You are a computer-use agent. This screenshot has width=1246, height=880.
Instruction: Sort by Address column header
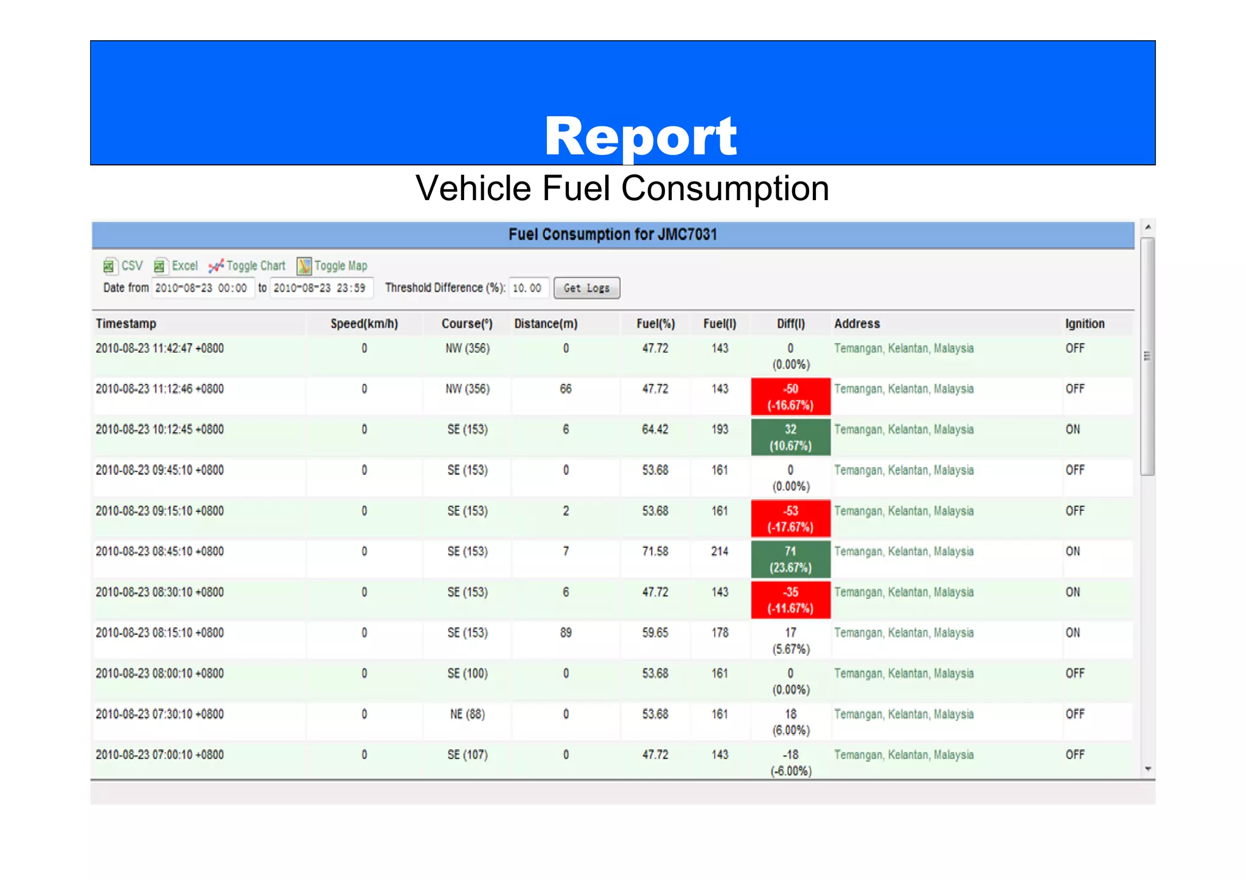pos(857,324)
